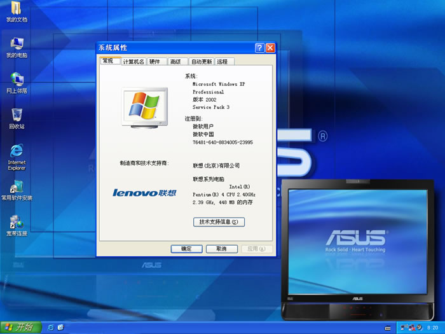Click the text Service Pack 3
Image resolution: width=445 pixels, height=334 pixels.
point(211,107)
